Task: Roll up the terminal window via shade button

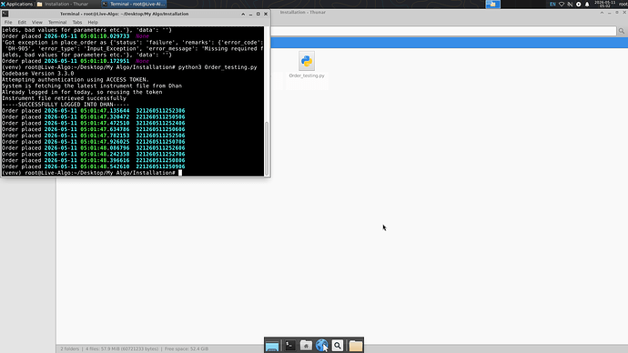Action: [243, 14]
